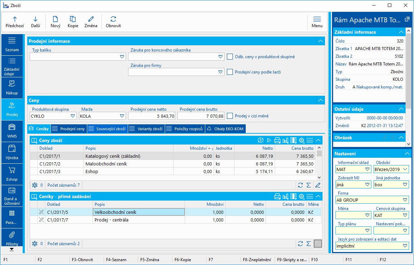Click the Kopie (copy) toolbar icon
The width and height of the screenshot is (414, 265).
[73, 19]
